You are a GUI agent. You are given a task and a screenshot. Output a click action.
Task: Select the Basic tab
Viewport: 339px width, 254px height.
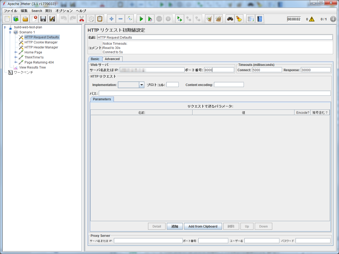95,59
